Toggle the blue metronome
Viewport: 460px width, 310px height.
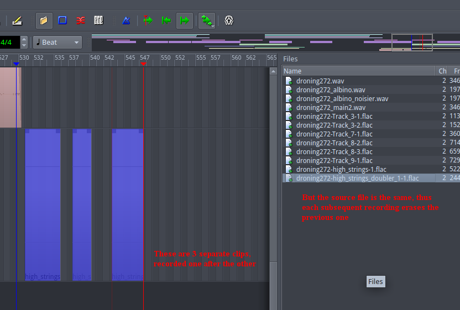point(126,20)
